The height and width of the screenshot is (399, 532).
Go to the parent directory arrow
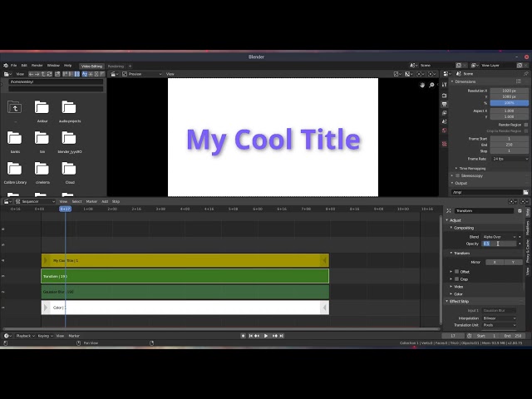43,74
